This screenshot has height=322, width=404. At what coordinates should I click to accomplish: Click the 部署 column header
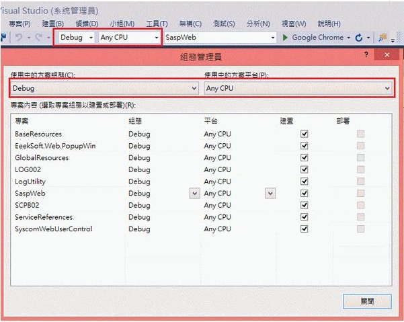tap(343, 121)
